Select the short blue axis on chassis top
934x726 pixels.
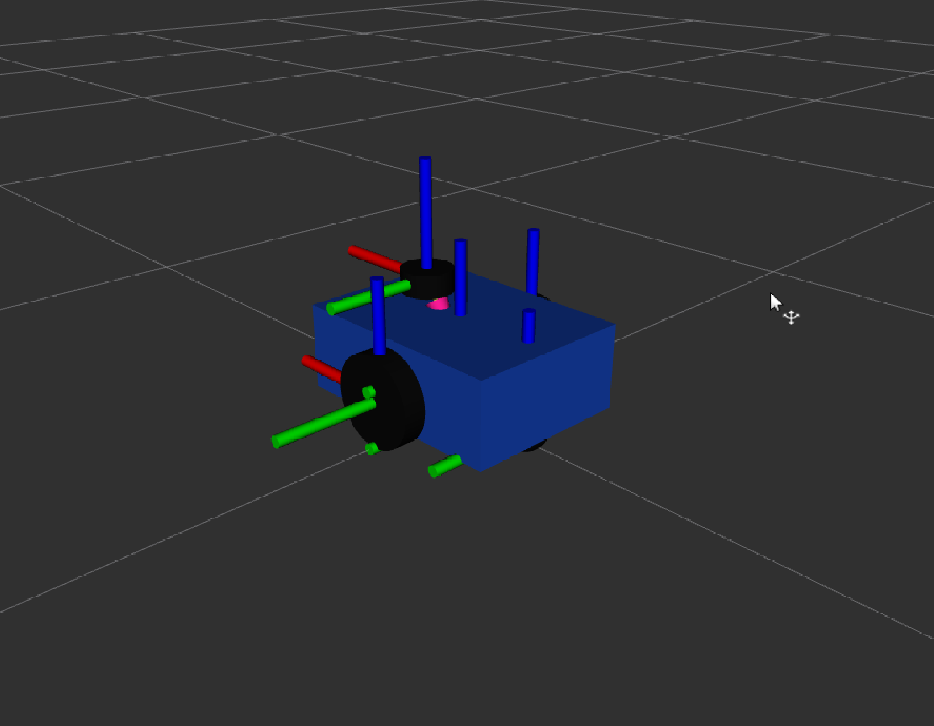[528, 325]
